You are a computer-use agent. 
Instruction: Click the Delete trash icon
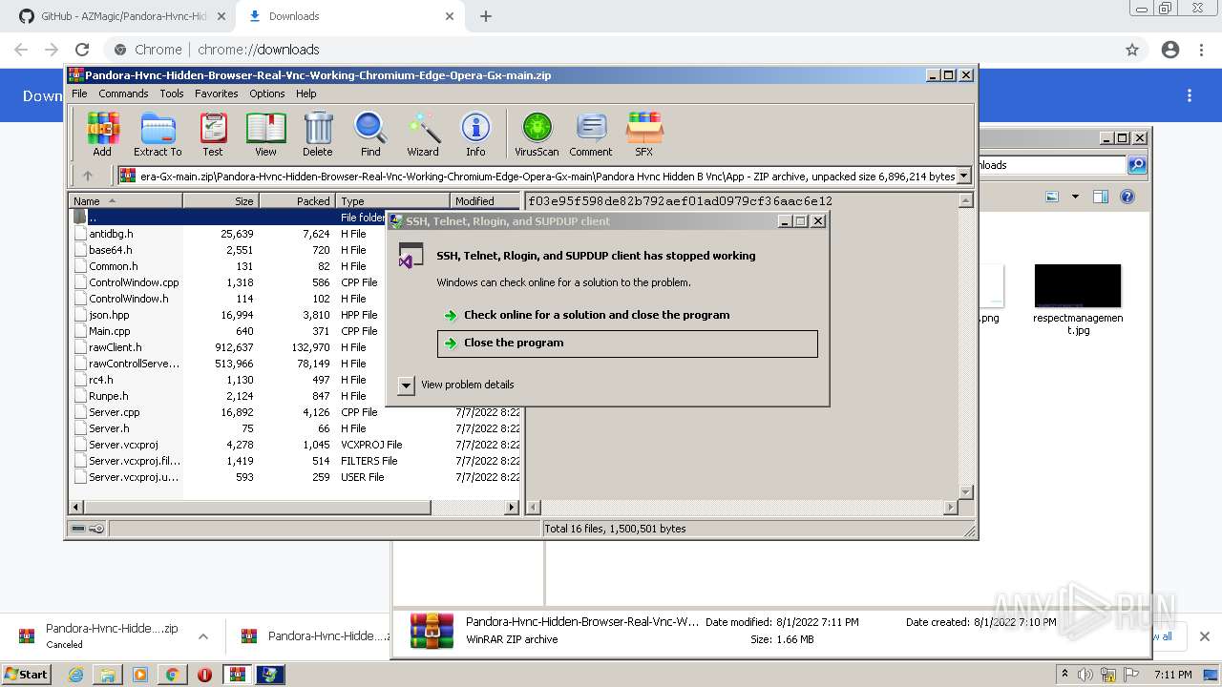pyautogui.click(x=318, y=134)
